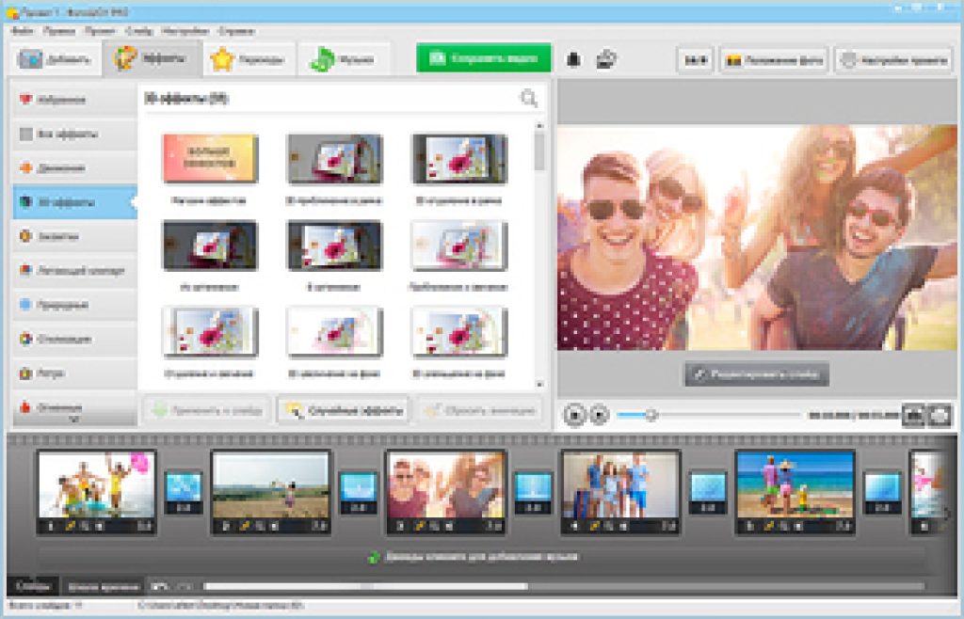Select Движения effects category
Screen dimensions: 964x619
pos(74,167)
